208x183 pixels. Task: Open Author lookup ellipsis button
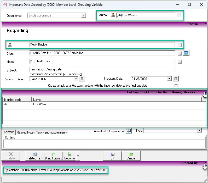click(179, 15)
